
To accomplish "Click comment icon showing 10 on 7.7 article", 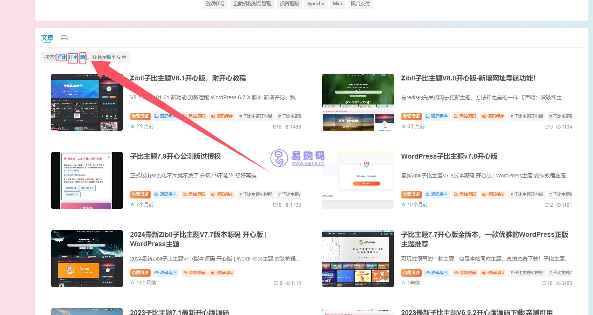I will (544, 283).
